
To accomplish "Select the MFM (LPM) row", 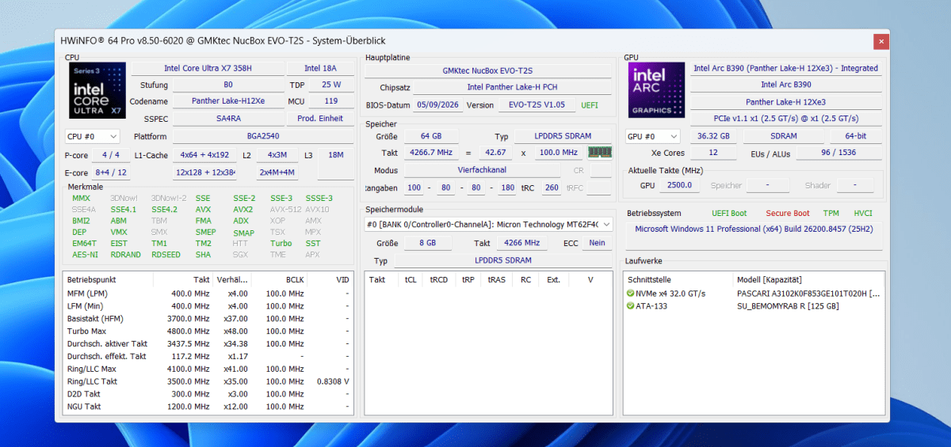I will [208, 293].
